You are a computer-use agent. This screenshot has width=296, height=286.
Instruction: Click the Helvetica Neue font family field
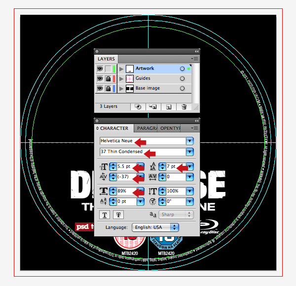[x=143, y=141]
